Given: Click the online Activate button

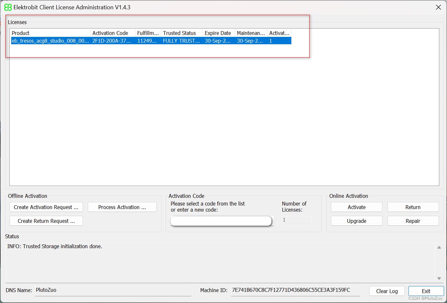Looking at the screenshot, I should click(357, 207).
